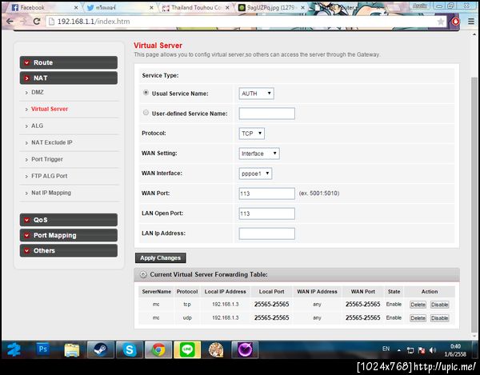Open Skype from the taskbar
This screenshot has width=480, height=375.
tap(130, 349)
